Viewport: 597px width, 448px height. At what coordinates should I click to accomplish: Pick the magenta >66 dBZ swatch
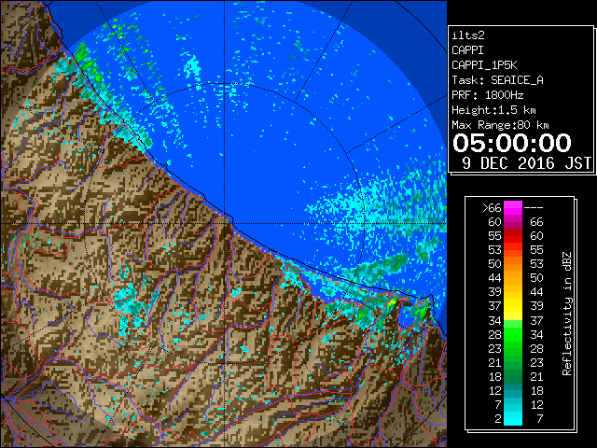(x=513, y=208)
